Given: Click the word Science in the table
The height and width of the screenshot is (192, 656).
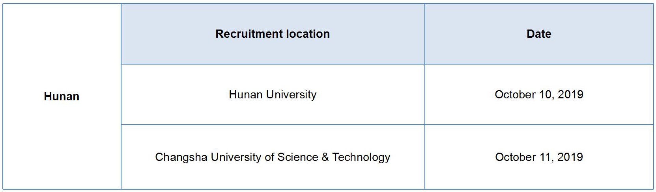Looking at the screenshot, I should [298, 157].
